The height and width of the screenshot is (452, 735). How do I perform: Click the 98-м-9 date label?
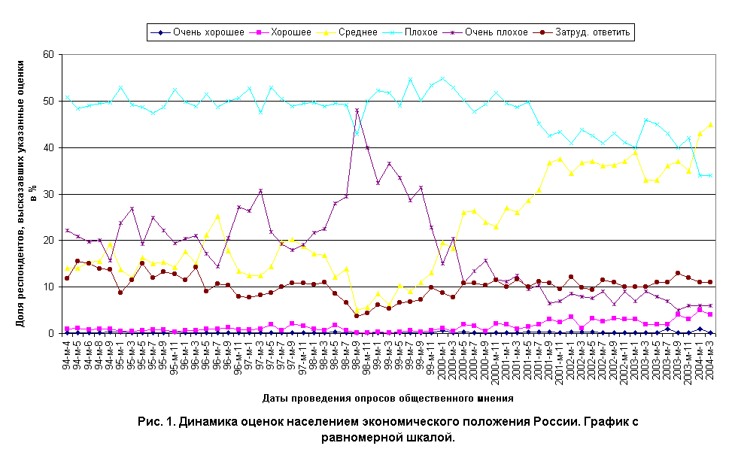pyautogui.click(x=357, y=356)
